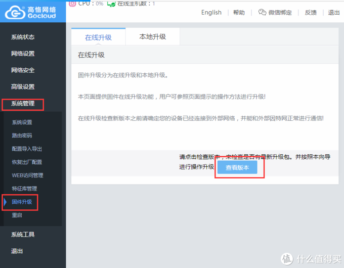Click the CPU chip icon
344x268 pixels.
[x=72, y=4]
